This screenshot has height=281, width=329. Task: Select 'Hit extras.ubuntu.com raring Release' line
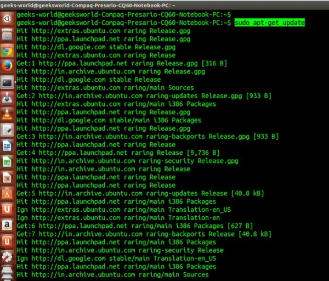[x=96, y=55]
